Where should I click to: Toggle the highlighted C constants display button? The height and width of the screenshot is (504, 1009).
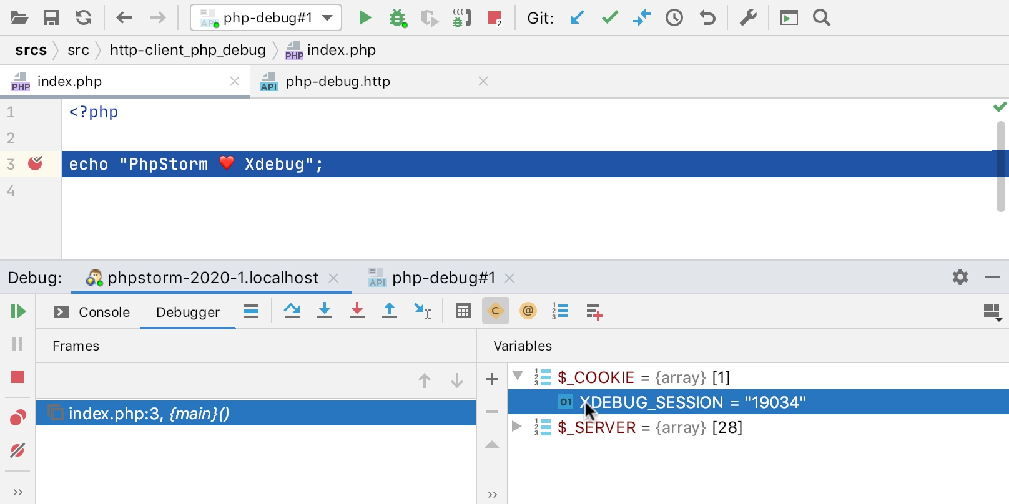point(496,311)
